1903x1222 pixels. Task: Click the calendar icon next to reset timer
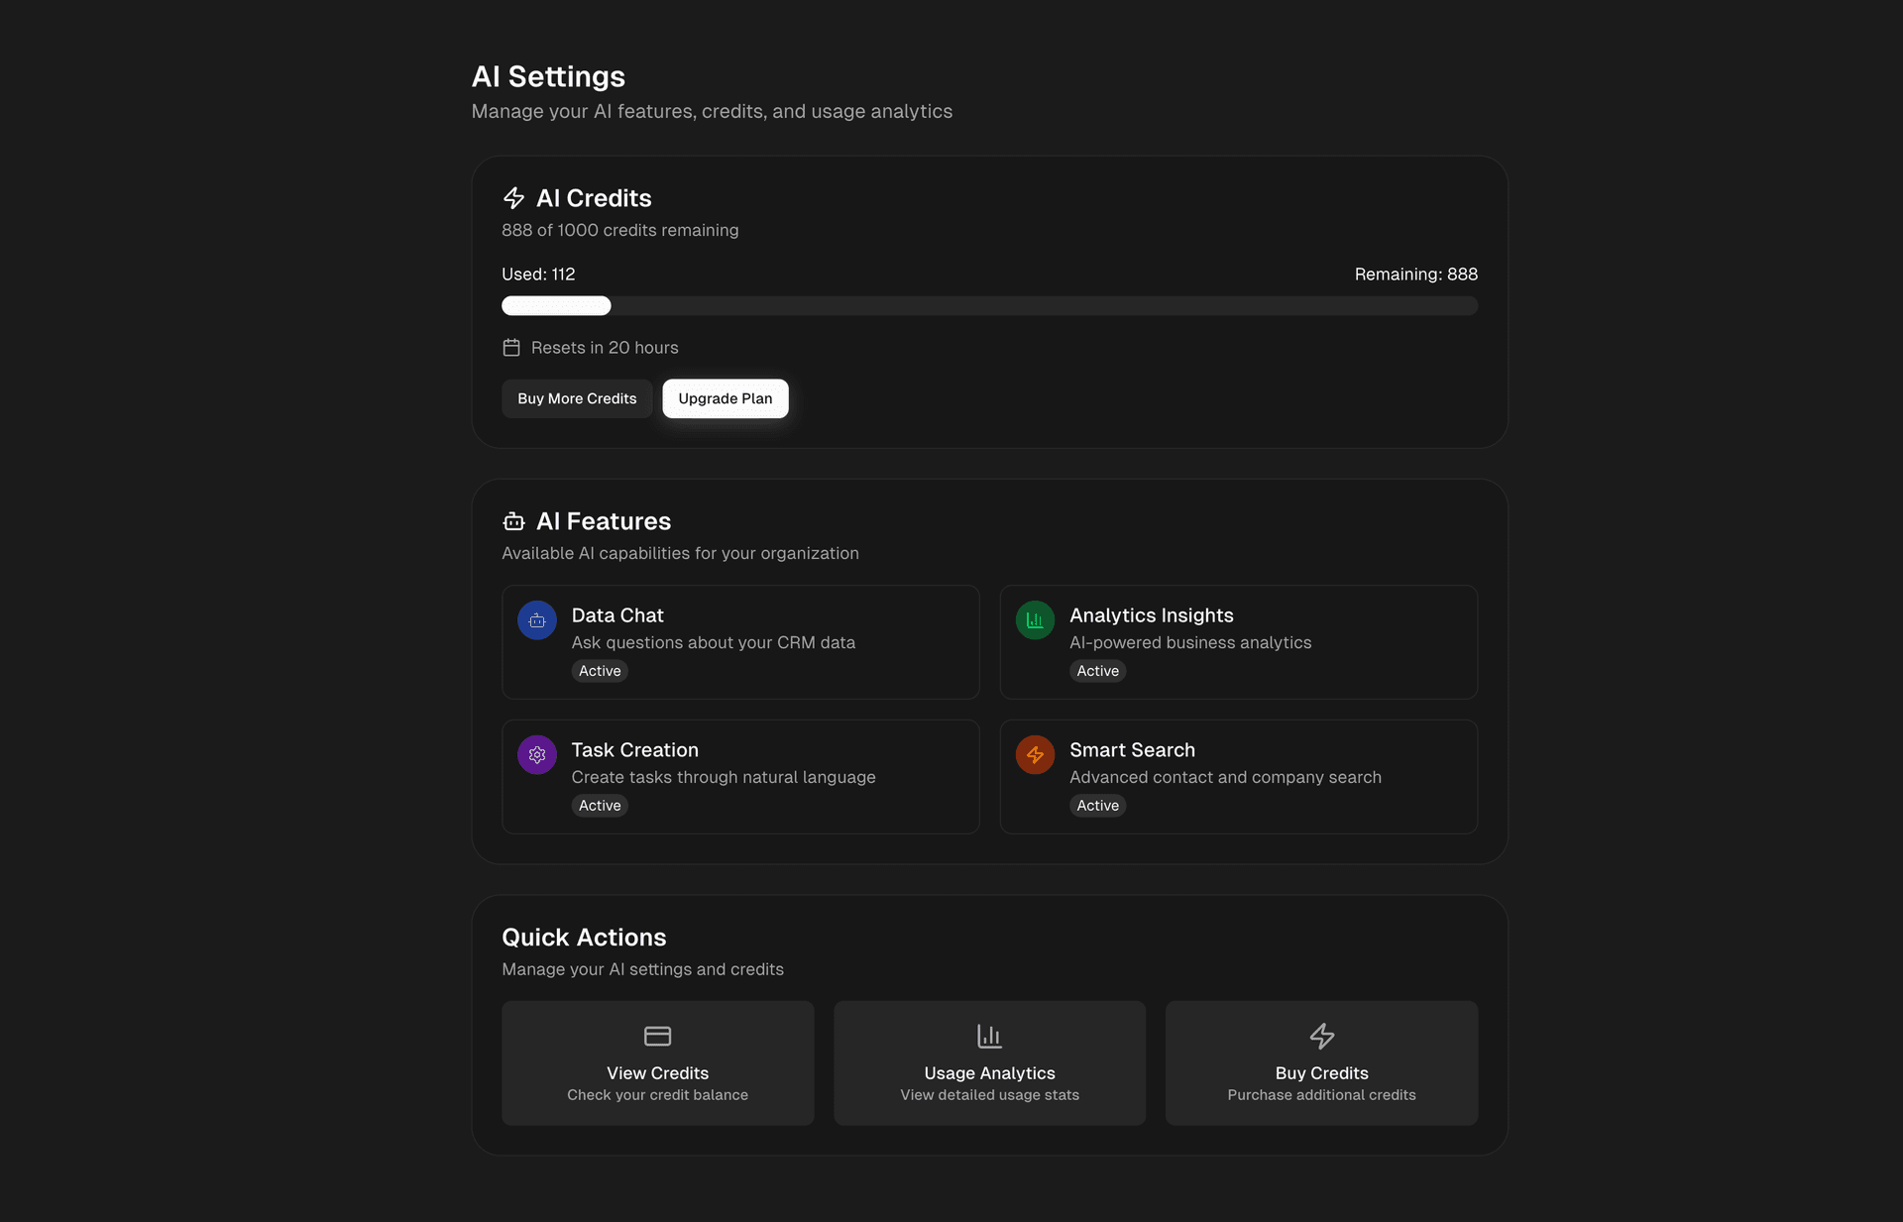511,348
